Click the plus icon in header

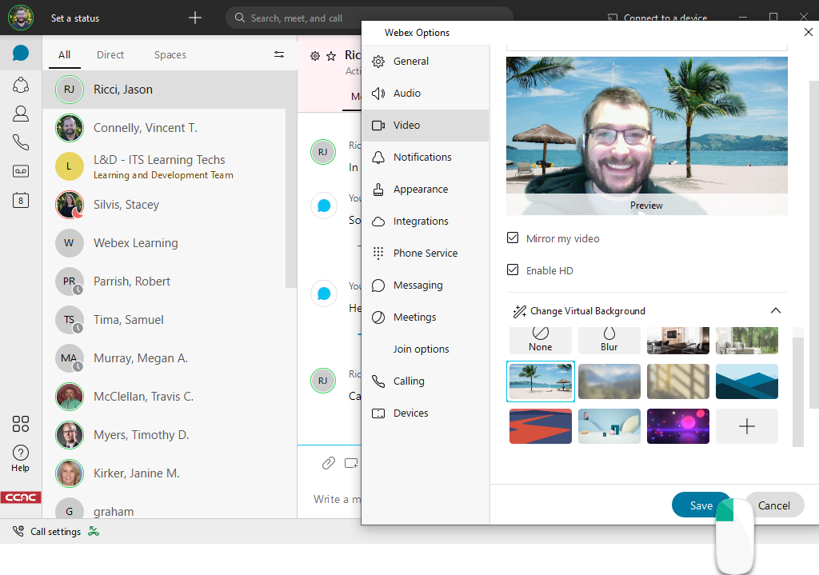(195, 18)
